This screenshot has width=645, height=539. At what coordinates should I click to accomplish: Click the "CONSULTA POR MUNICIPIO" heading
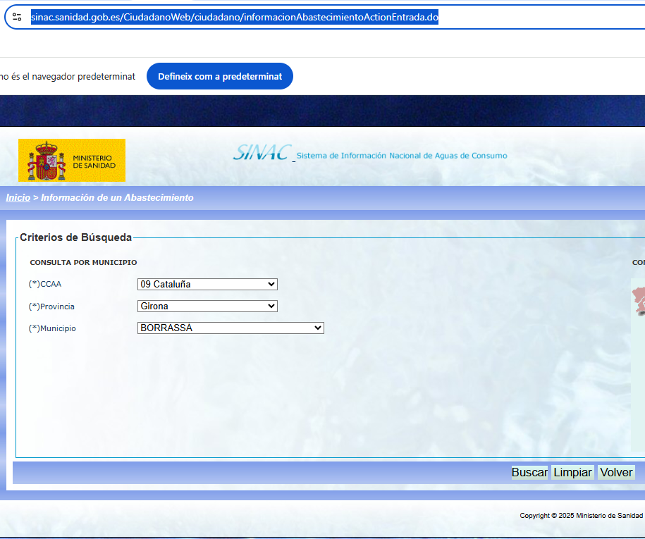click(83, 262)
